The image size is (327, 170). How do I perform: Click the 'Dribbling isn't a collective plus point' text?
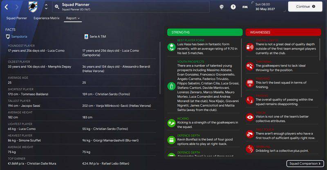pos(282,151)
